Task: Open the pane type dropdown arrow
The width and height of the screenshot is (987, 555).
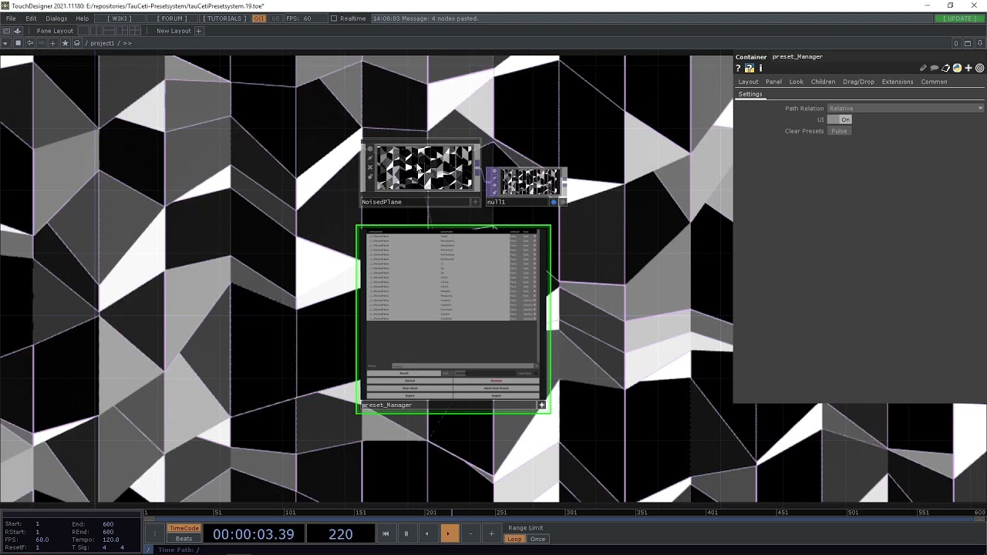Action: tap(6, 43)
